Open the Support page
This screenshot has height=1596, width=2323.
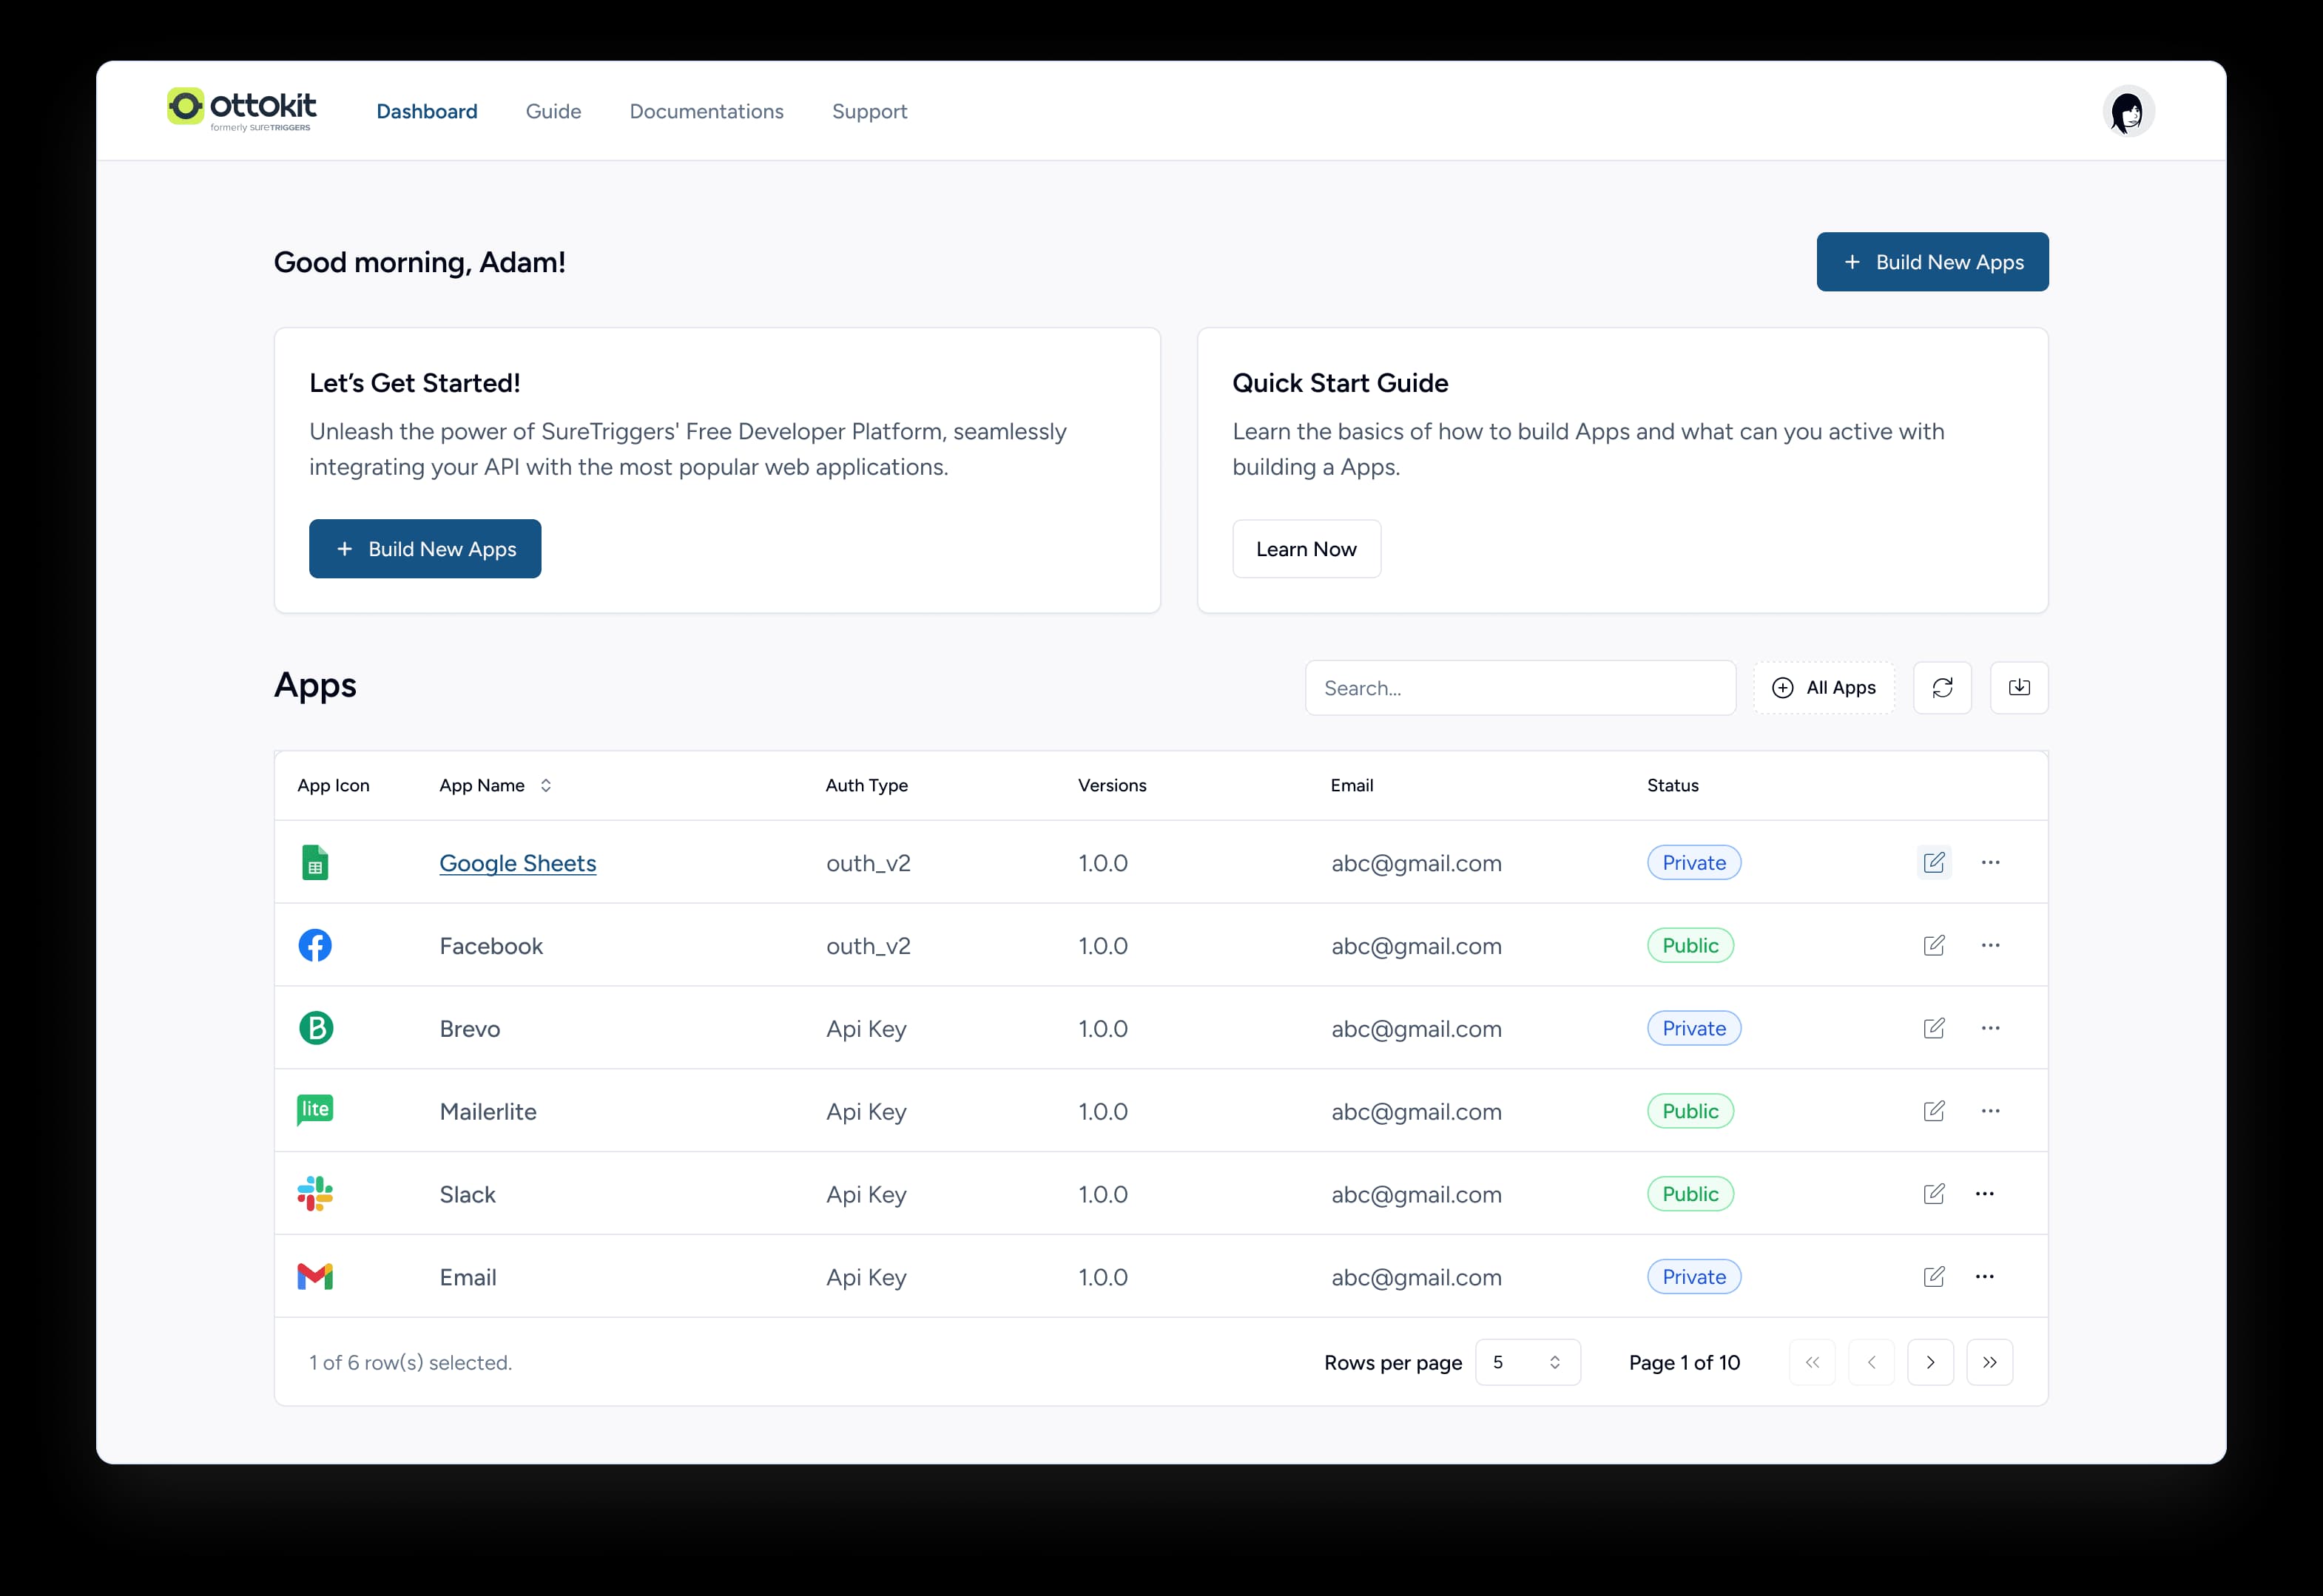869,111
